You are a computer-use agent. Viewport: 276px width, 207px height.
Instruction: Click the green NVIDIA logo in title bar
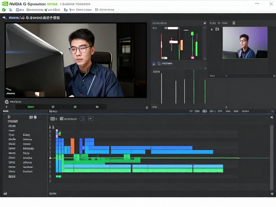click(5, 4)
